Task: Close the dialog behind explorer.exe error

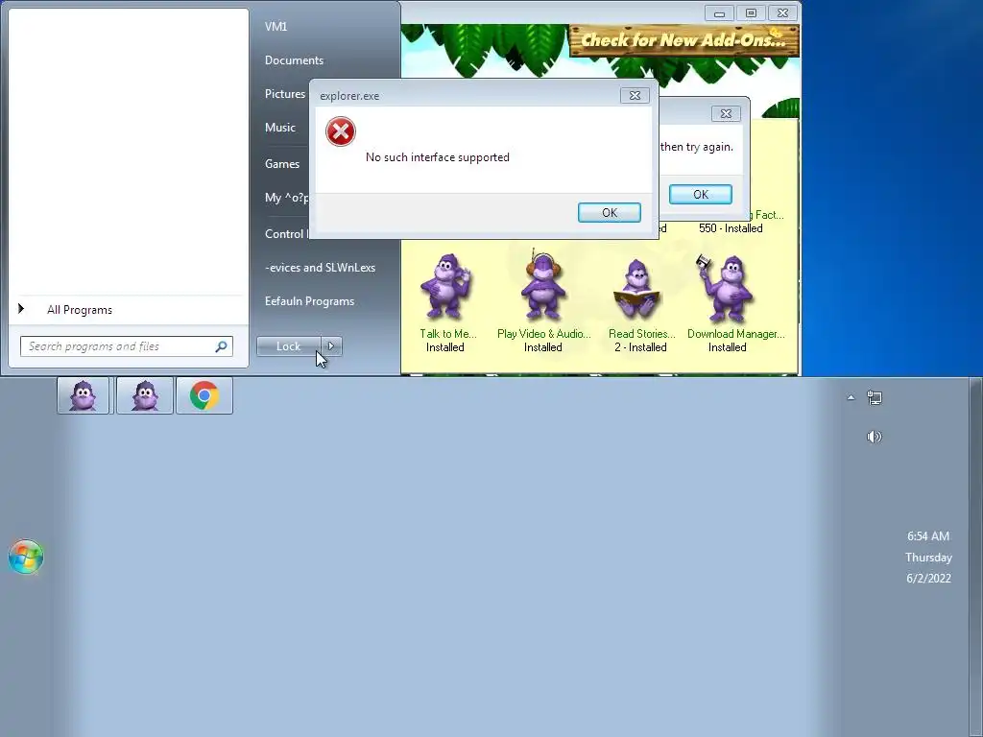Action: point(726,113)
